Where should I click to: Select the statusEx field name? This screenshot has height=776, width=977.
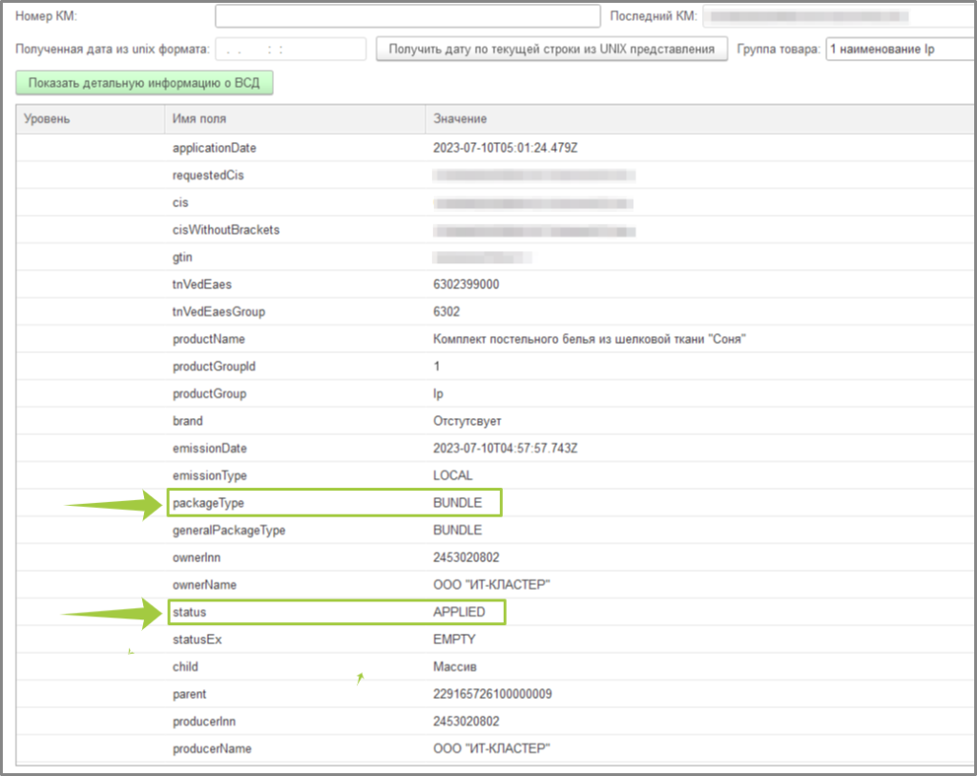(x=197, y=640)
